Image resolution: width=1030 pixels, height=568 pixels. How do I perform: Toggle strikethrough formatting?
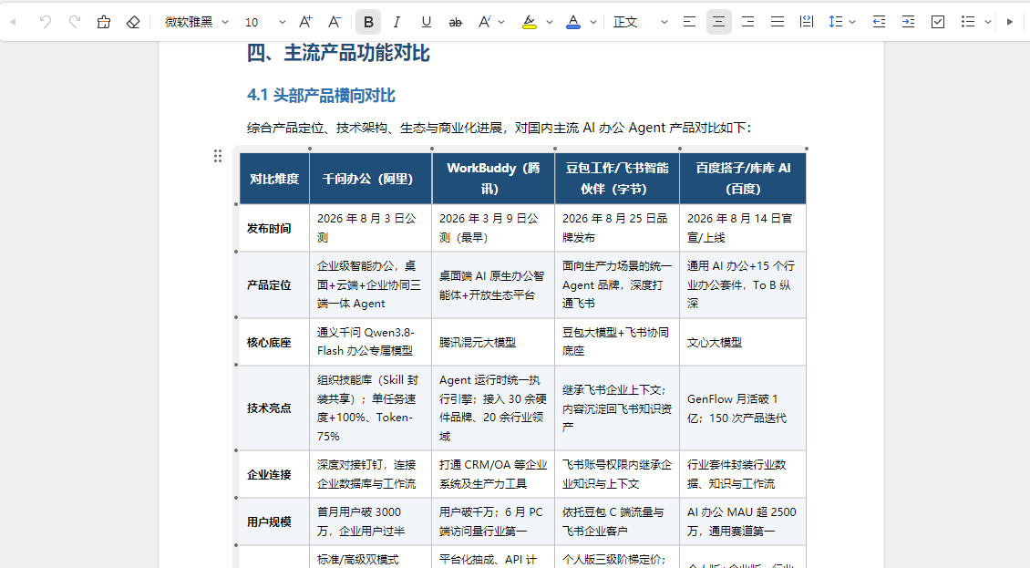pyautogui.click(x=455, y=22)
